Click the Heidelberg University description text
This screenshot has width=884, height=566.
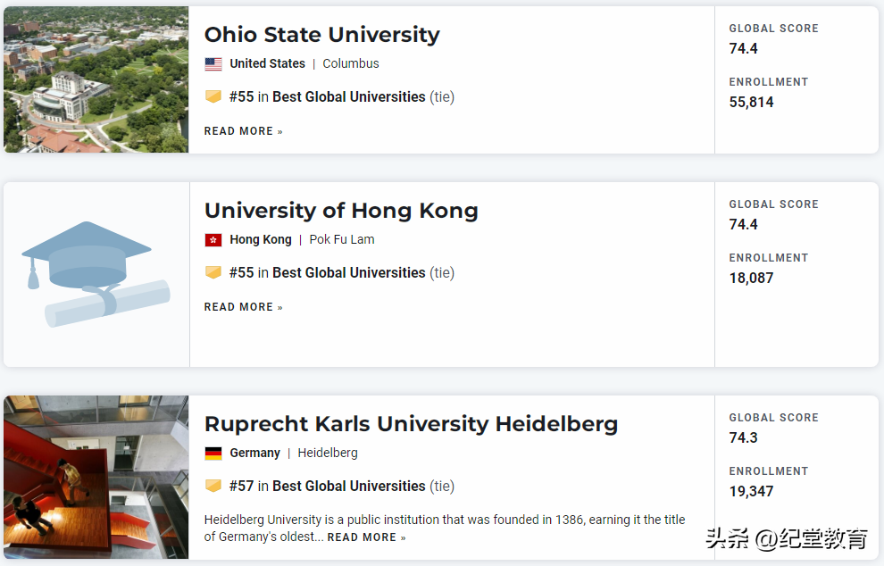444,520
